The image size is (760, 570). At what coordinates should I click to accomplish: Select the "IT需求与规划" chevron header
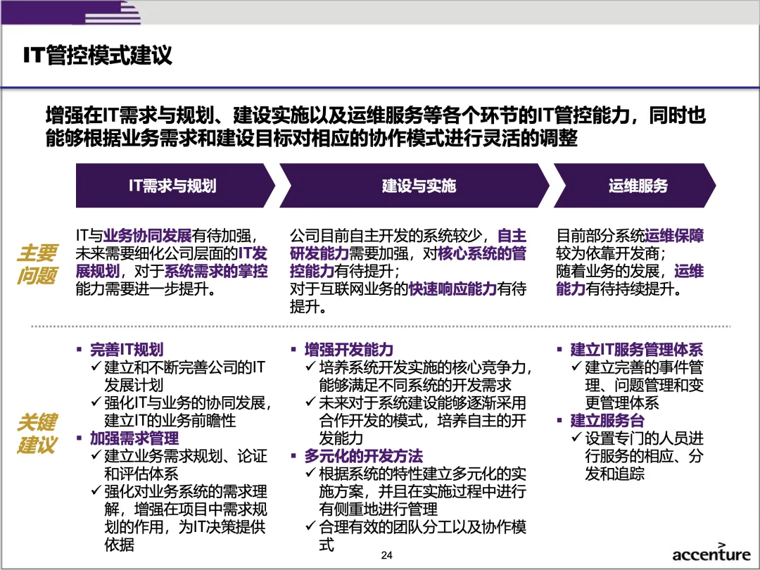click(175, 186)
